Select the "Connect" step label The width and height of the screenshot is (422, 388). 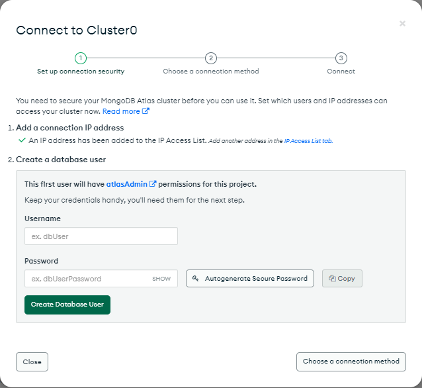pyautogui.click(x=341, y=71)
